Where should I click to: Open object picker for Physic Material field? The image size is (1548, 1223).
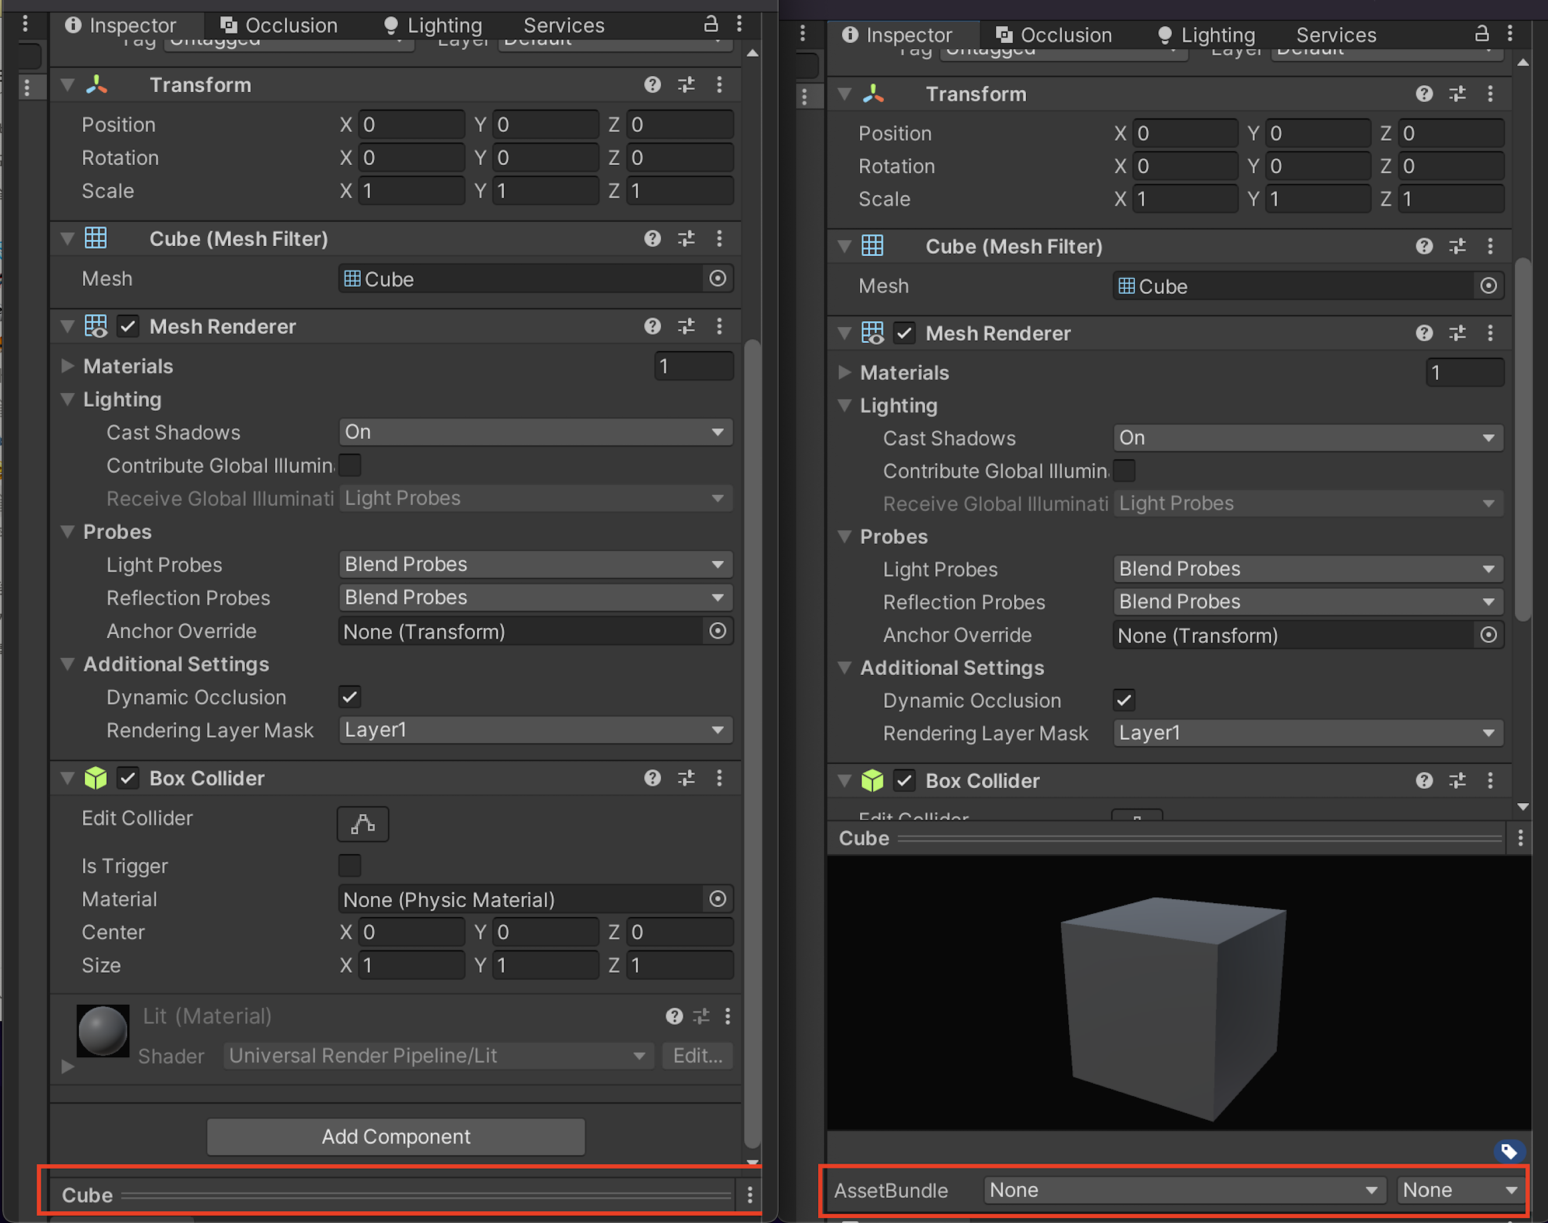(x=717, y=899)
